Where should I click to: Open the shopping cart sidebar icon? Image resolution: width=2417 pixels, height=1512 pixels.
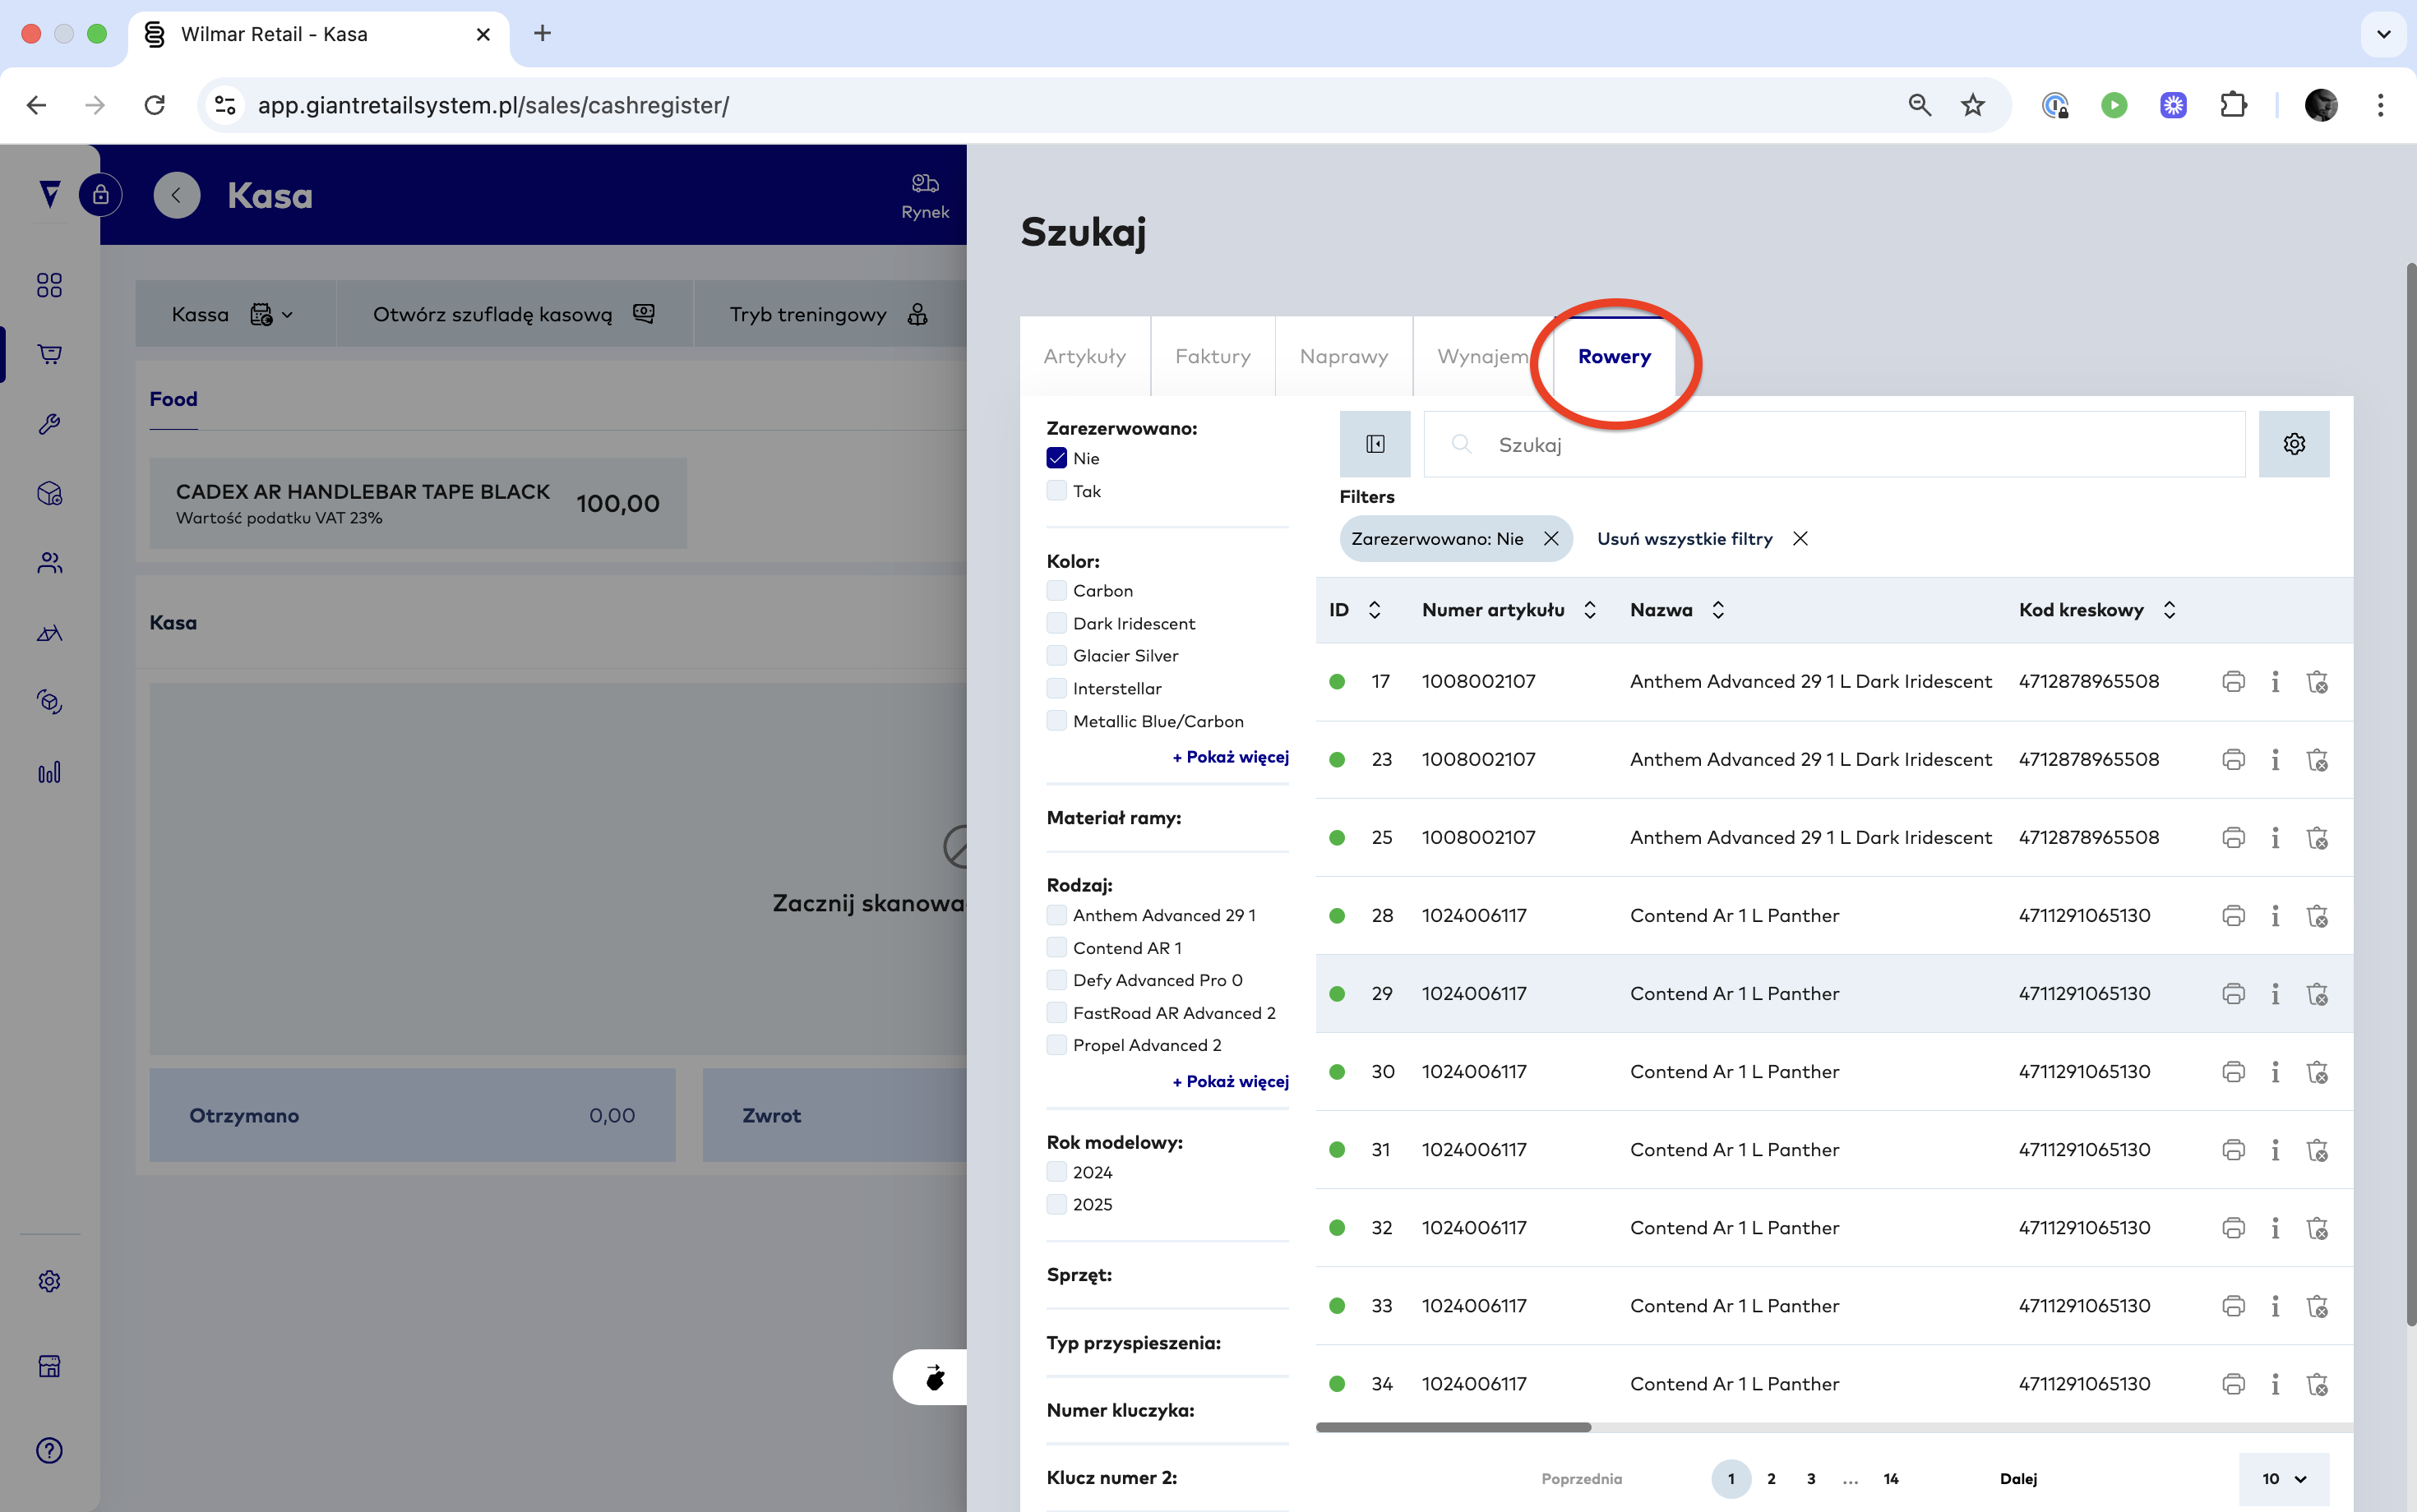tap(49, 354)
